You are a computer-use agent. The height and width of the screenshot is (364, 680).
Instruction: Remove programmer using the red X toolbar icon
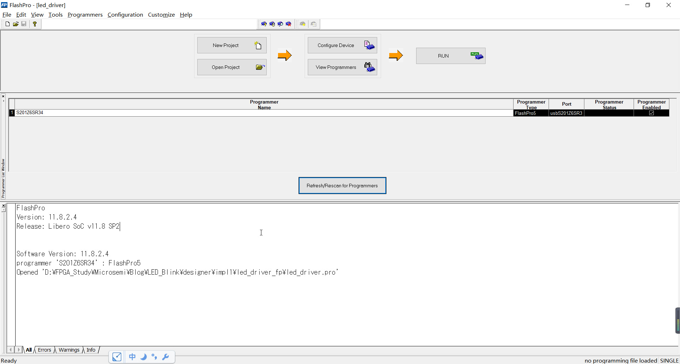tap(289, 24)
